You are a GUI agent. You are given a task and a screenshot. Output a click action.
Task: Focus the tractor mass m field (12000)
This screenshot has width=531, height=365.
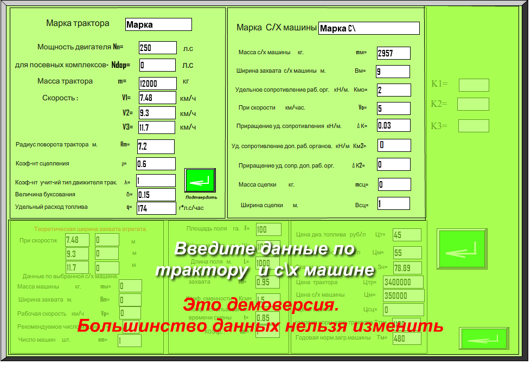[x=158, y=84]
